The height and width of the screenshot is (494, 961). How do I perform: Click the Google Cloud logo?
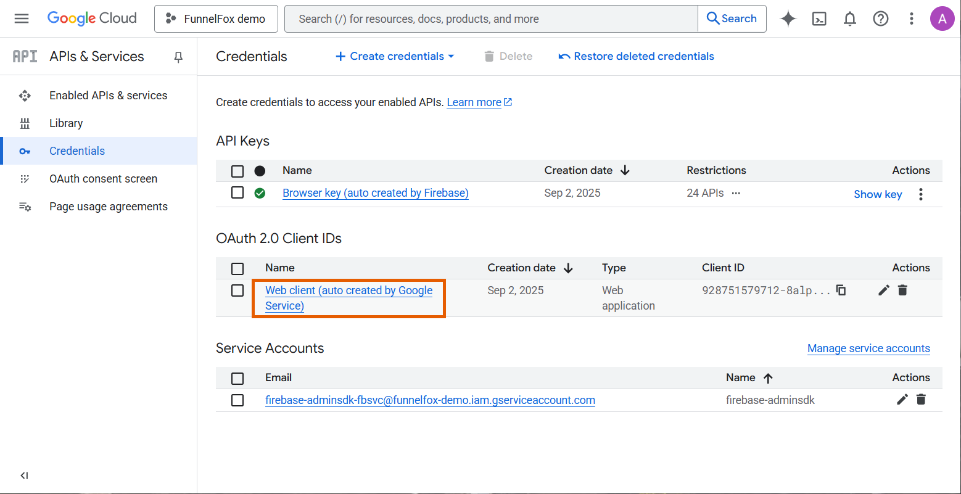[92, 19]
